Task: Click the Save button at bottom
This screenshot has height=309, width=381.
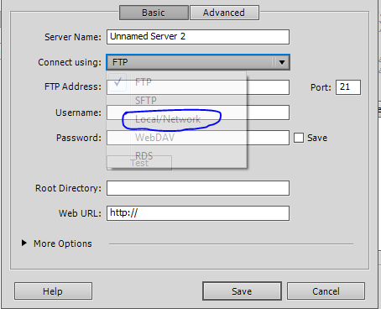Action: [242, 291]
